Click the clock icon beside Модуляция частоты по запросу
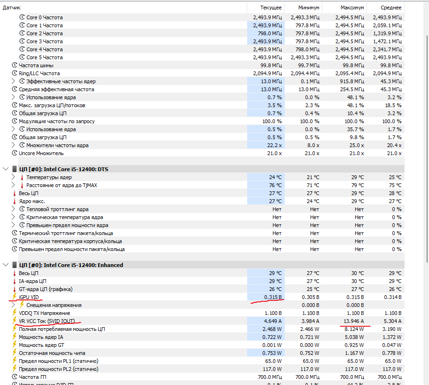 pyautogui.click(x=15, y=121)
